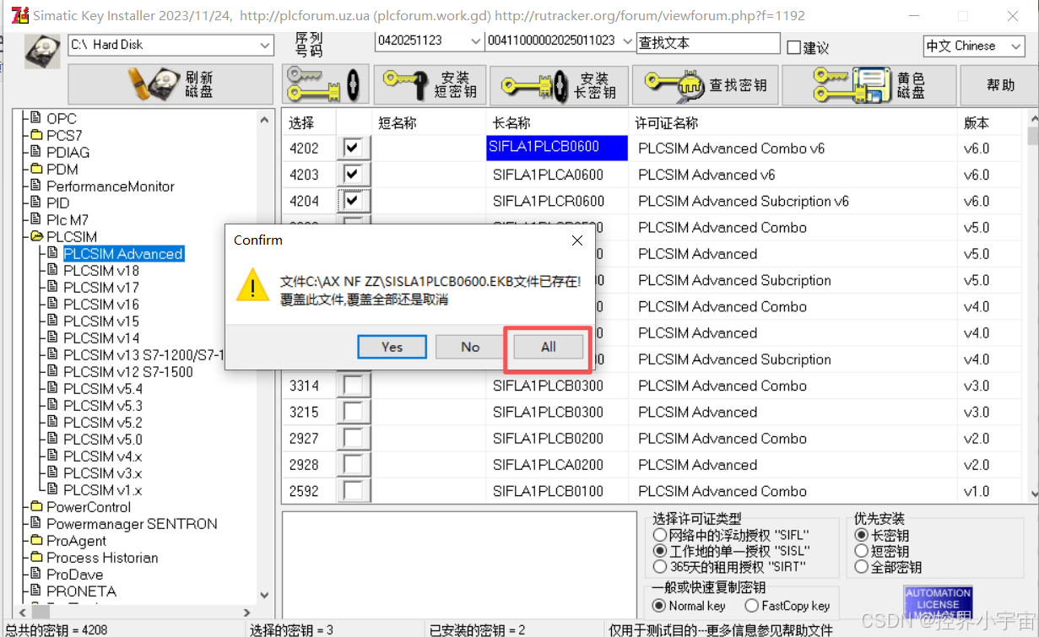The image size is (1039, 637).
Task: Open the C:\ Hard Disk drive dropdown
Action: pos(265,45)
